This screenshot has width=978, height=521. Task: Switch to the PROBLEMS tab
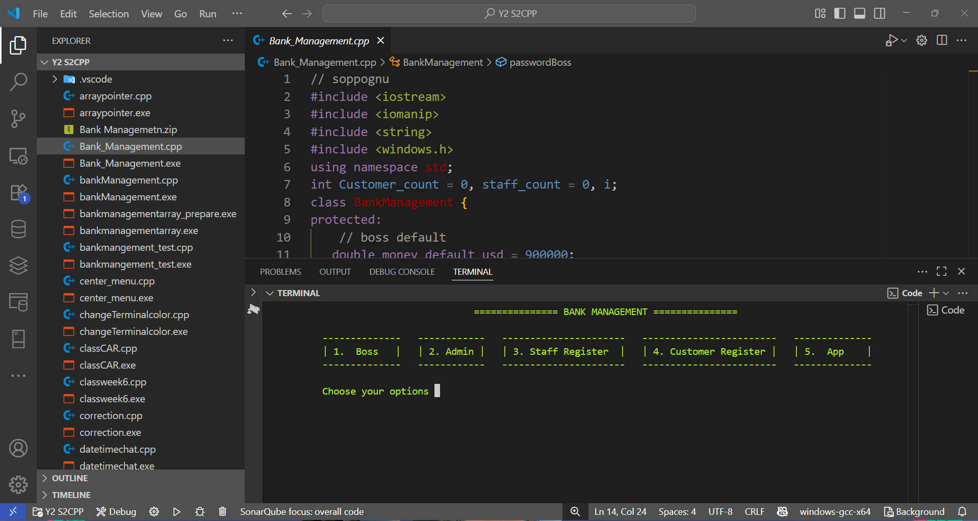tap(280, 272)
